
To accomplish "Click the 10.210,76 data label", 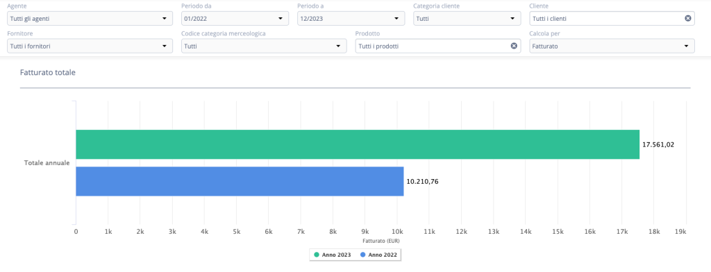I will click(423, 182).
